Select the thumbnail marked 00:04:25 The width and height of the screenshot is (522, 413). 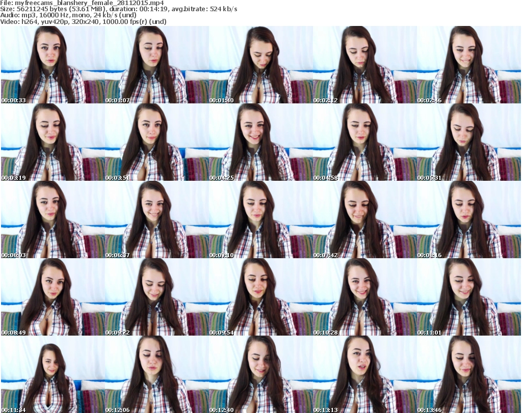(x=261, y=142)
